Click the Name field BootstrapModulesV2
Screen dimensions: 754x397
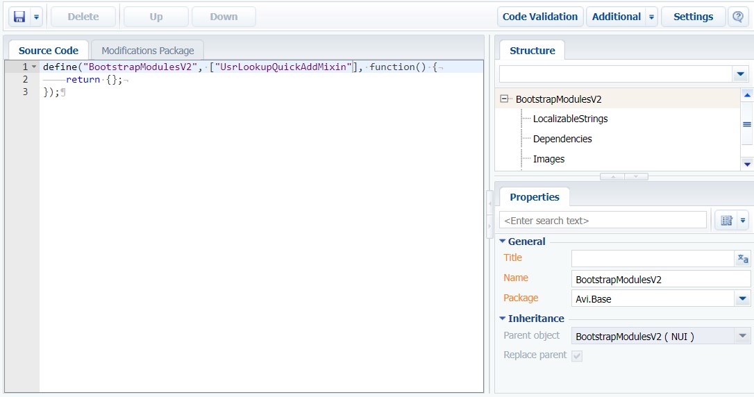pyautogui.click(x=661, y=279)
